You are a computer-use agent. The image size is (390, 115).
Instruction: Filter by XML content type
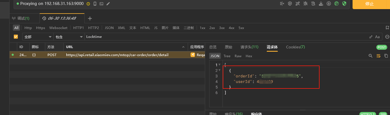point(121,28)
